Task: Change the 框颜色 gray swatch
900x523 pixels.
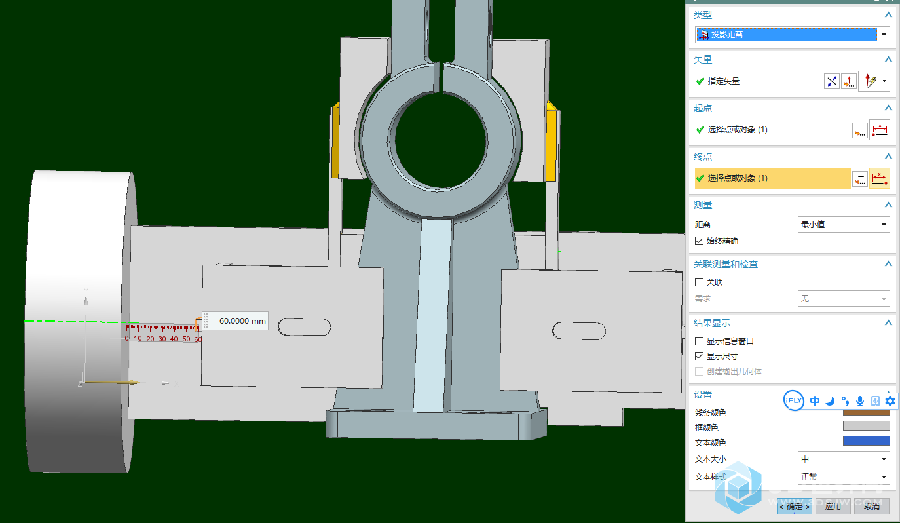Action: (866, 426)
